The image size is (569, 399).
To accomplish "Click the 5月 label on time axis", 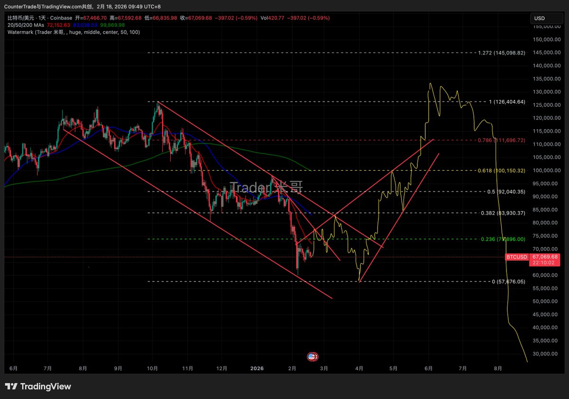I will [x=393, y=368].
